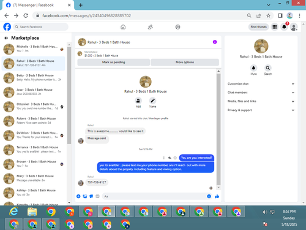This screenshot has height=230, width=306.
Task: Click the Chrome address bar URL
Action: coord(86,15)
